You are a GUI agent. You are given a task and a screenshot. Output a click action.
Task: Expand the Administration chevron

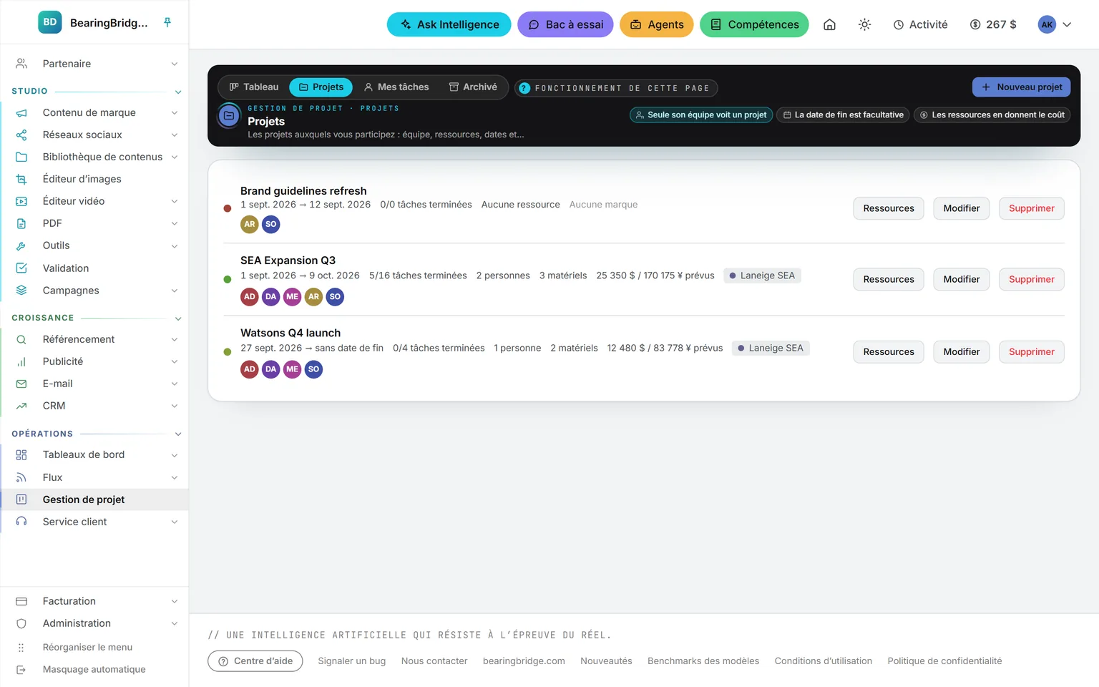pyautogui.click(x=175, y=623)
